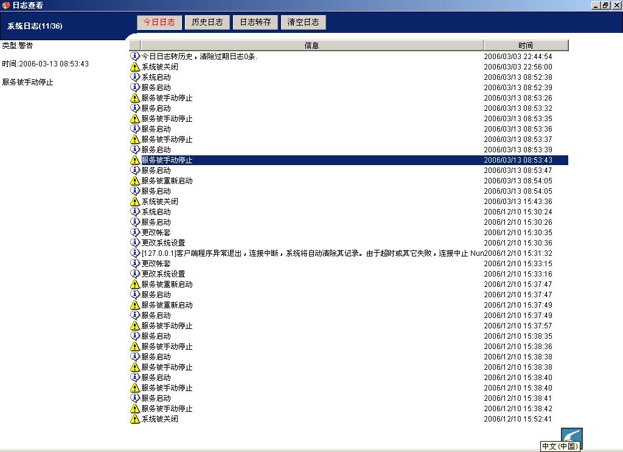Click info icon of 更改帐套 15:33:15 row
This screenshot has height=452, width=623.
135,263
